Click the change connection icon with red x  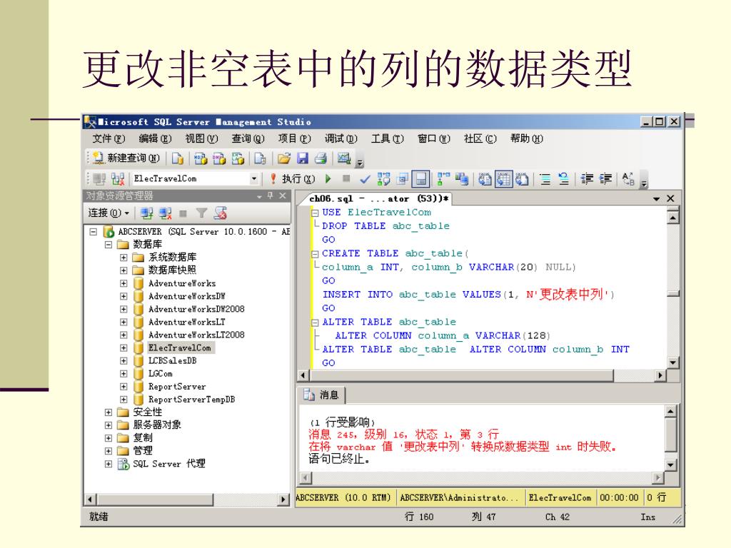tap(118, 179)
